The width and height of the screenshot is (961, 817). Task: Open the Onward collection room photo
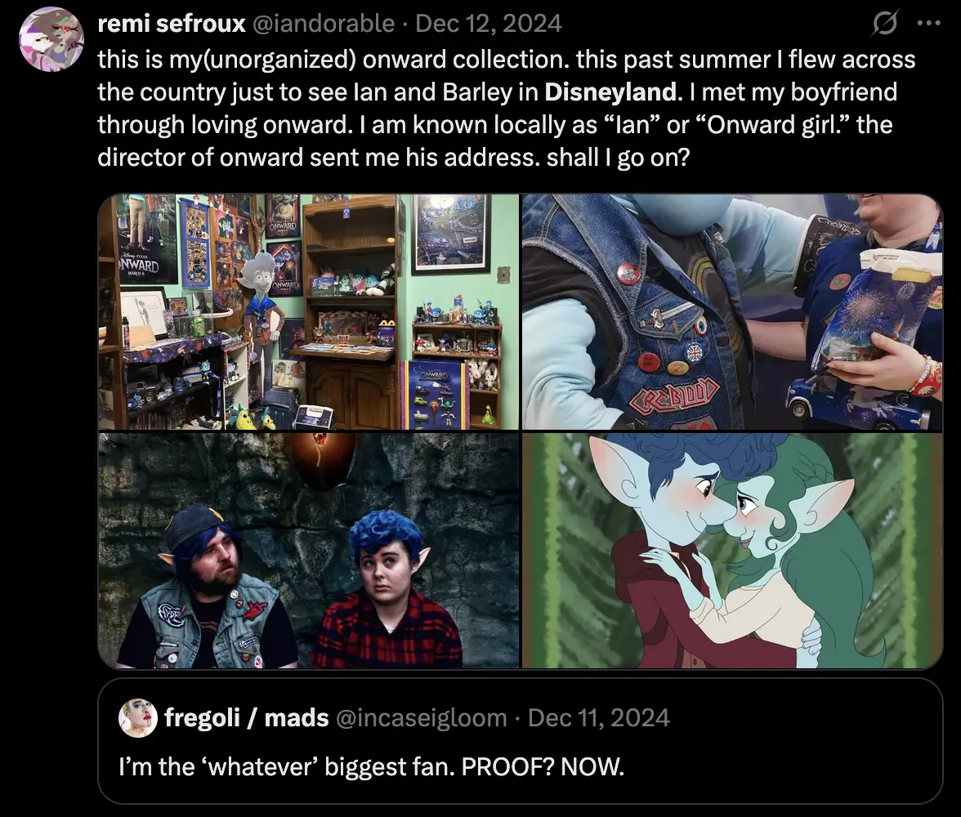[308, 312]
